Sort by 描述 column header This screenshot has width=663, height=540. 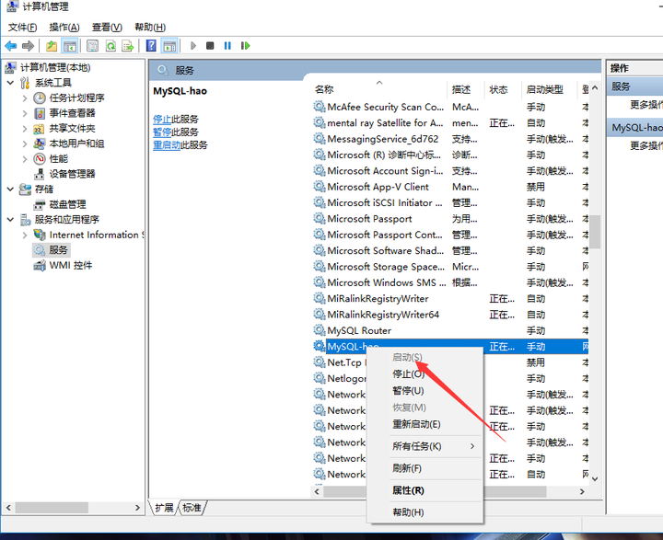tap(466, 89)
